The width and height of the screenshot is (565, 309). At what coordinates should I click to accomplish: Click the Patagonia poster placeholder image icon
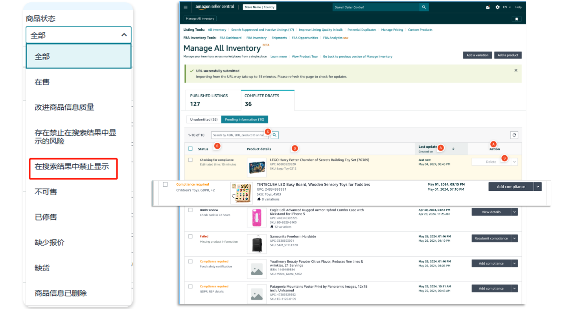[x=257, y=294]
